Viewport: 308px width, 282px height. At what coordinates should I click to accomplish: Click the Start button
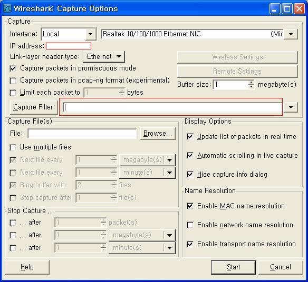[x=233, y=267]
